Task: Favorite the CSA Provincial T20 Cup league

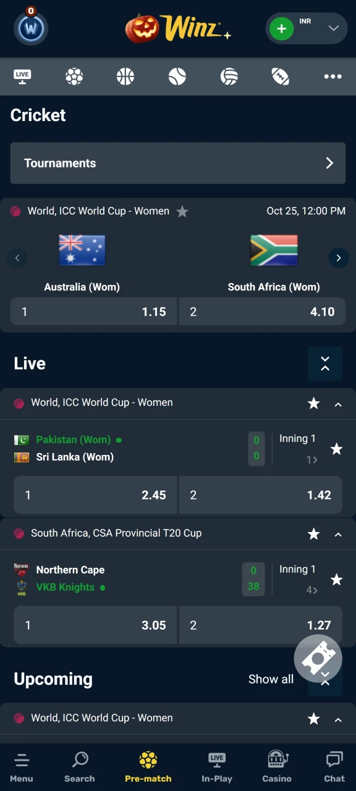Action: click(x=313, y=534)
